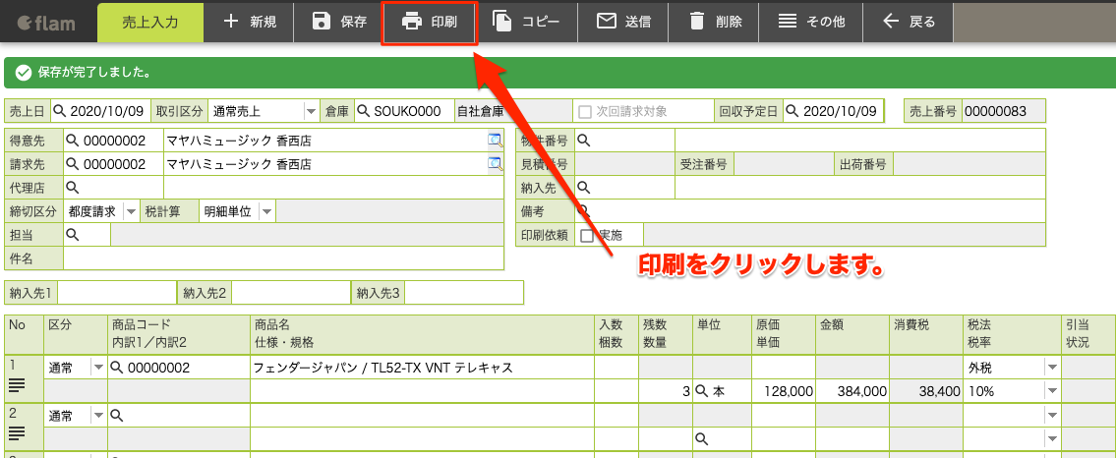The image size is (1116, 458).
Task: Click the 保存 floppy disk icon
Action: (323, 22)
